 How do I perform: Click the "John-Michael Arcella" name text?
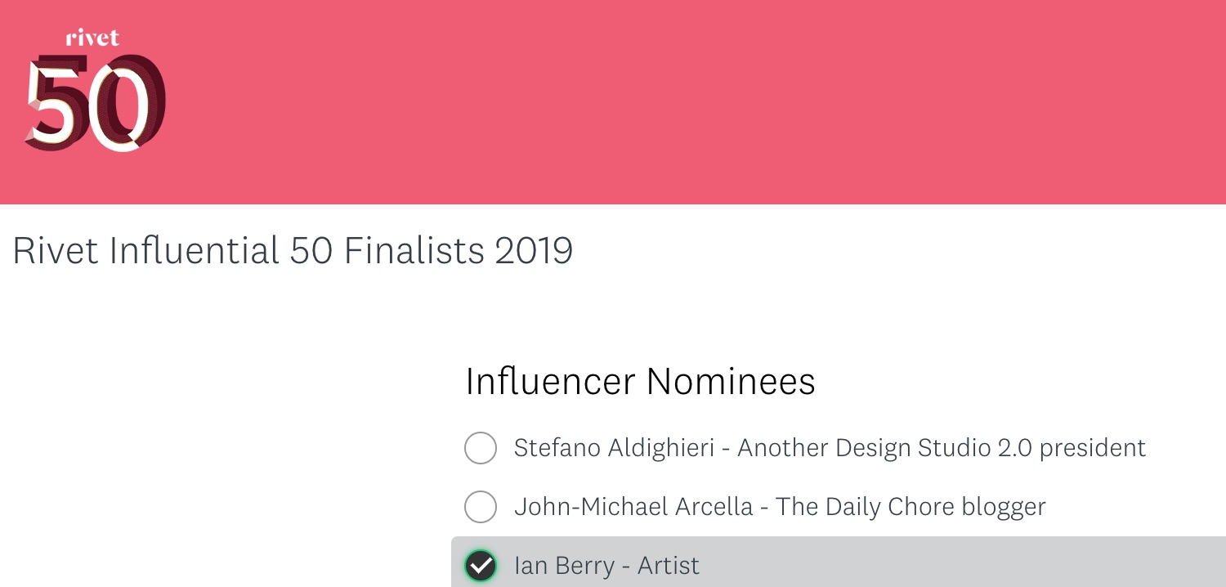click(633, 507)
